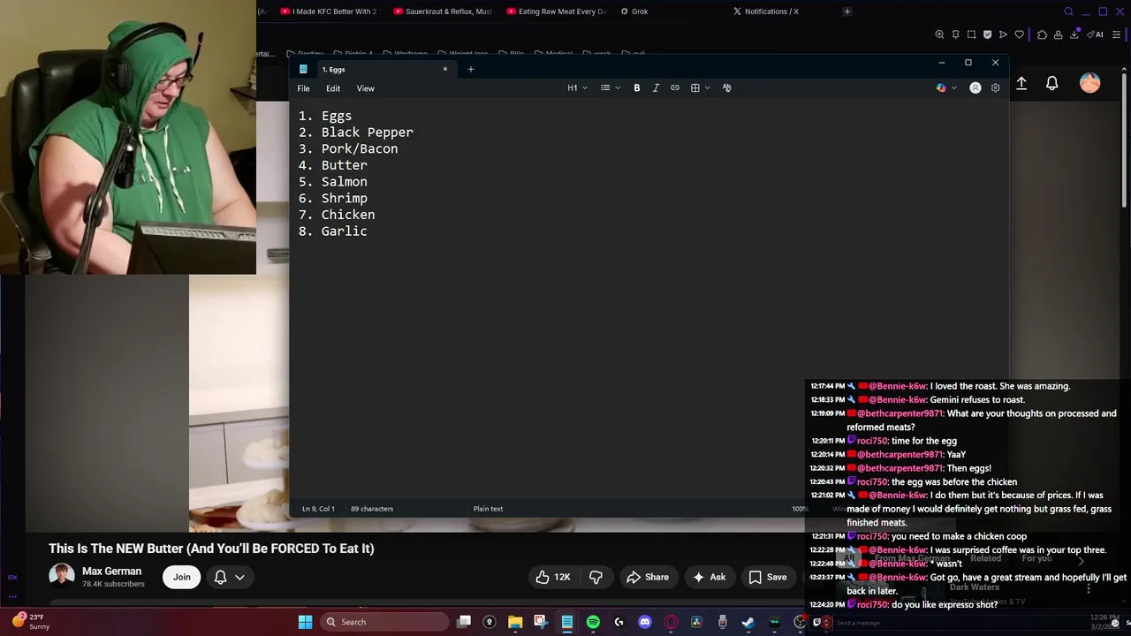Image resolution: width=1131 pixels, height=636 pixels.
Task: Click the browser heart favorites icon
Action: (1019, 34)
